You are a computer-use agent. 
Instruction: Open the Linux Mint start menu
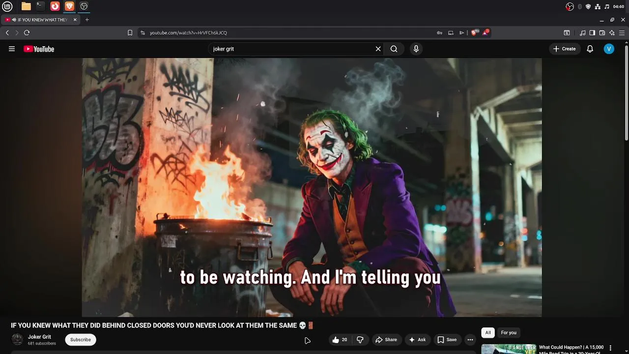(x=7, y=6)
